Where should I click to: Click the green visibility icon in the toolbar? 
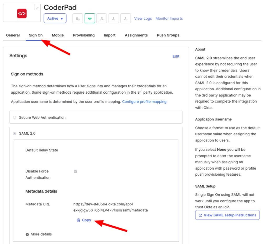[x=90, y=18]
